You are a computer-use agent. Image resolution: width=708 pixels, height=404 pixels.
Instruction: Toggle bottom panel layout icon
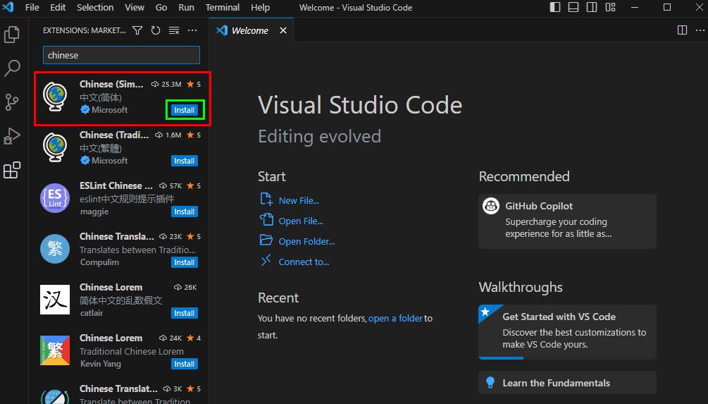coord(573,7)
